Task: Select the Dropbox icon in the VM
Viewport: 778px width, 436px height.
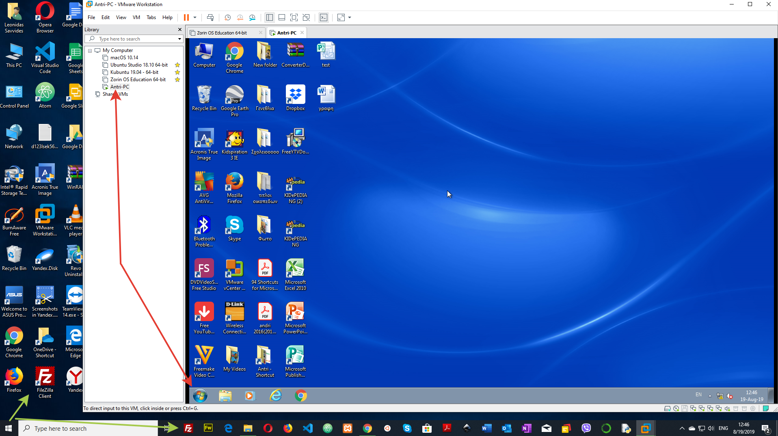Action: (x=295, y=98)
